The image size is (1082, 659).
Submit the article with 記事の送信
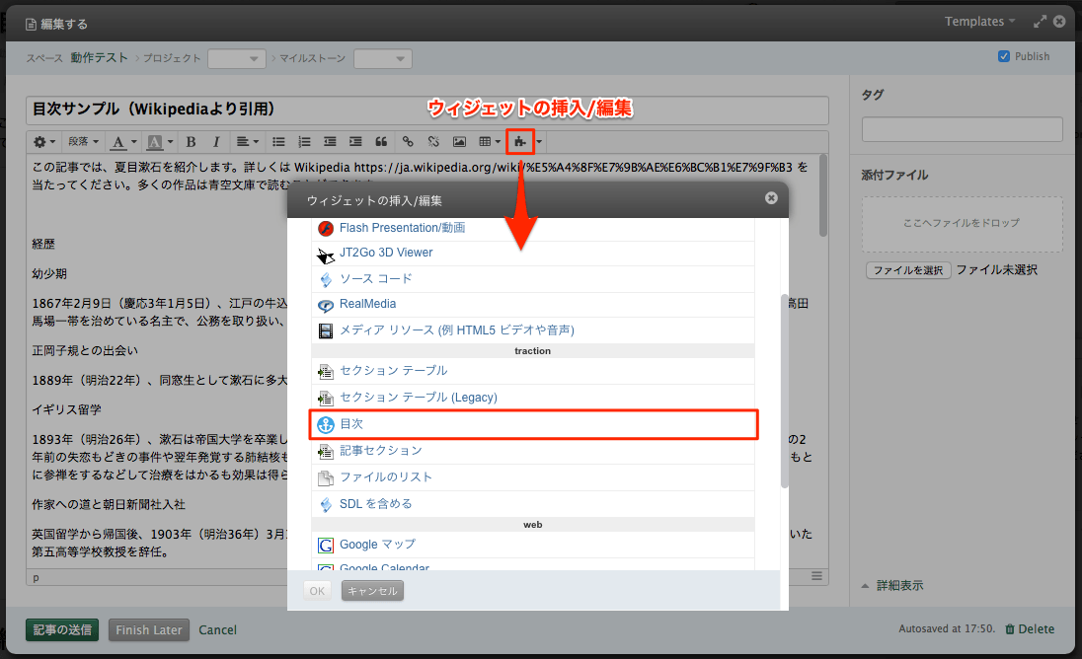coord(62,629)
